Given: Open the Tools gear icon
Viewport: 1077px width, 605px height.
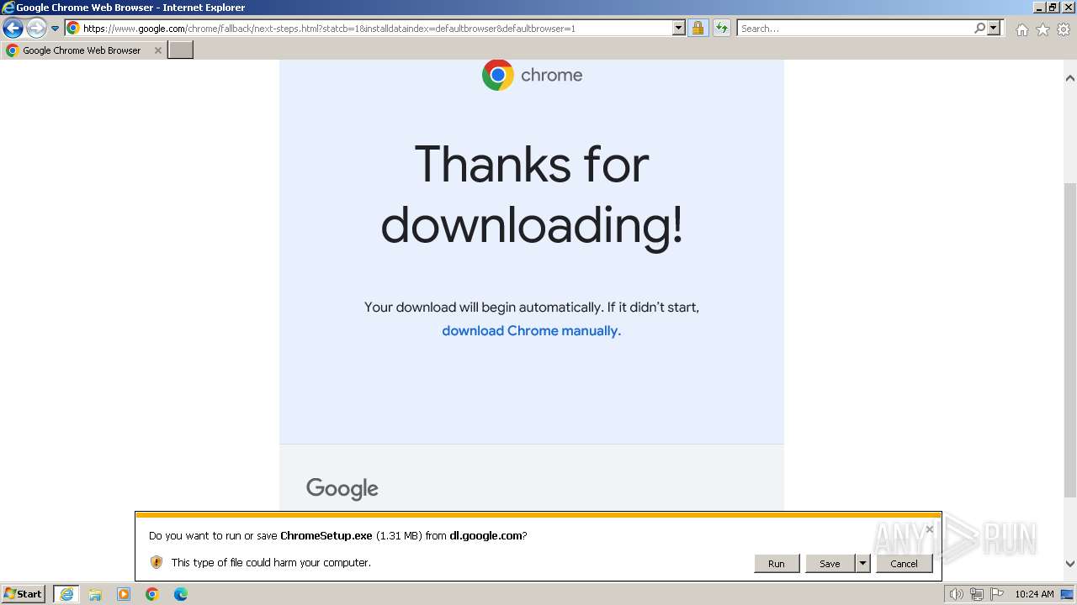Looking at the screenshot, I should [x=1064, y=29].
